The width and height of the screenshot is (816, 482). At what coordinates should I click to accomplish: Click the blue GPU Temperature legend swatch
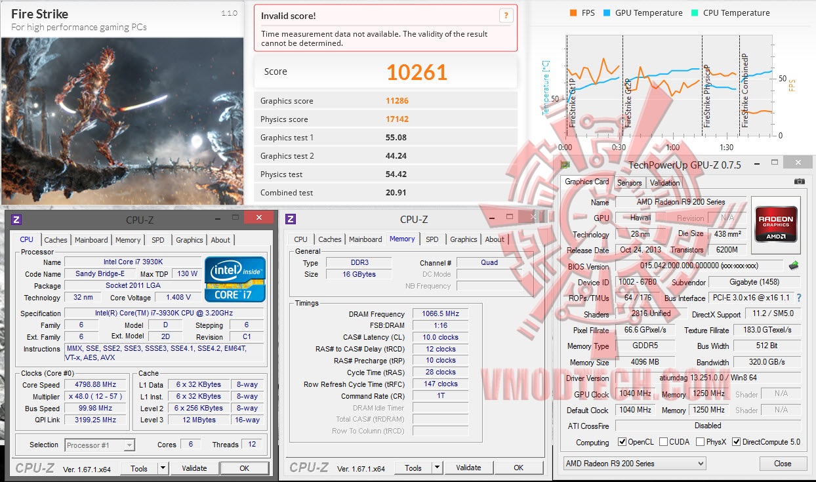coord(607,12)
